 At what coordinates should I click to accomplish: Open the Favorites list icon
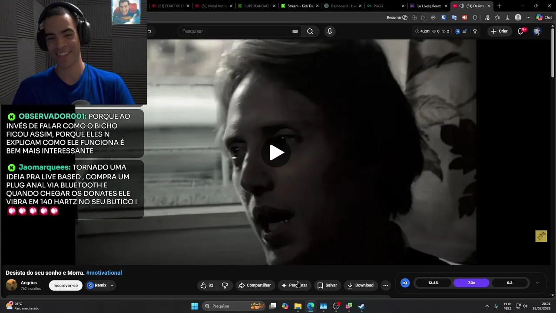[497, 17]
